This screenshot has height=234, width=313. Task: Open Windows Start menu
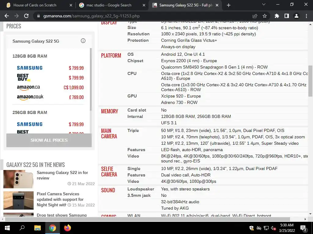7,228
